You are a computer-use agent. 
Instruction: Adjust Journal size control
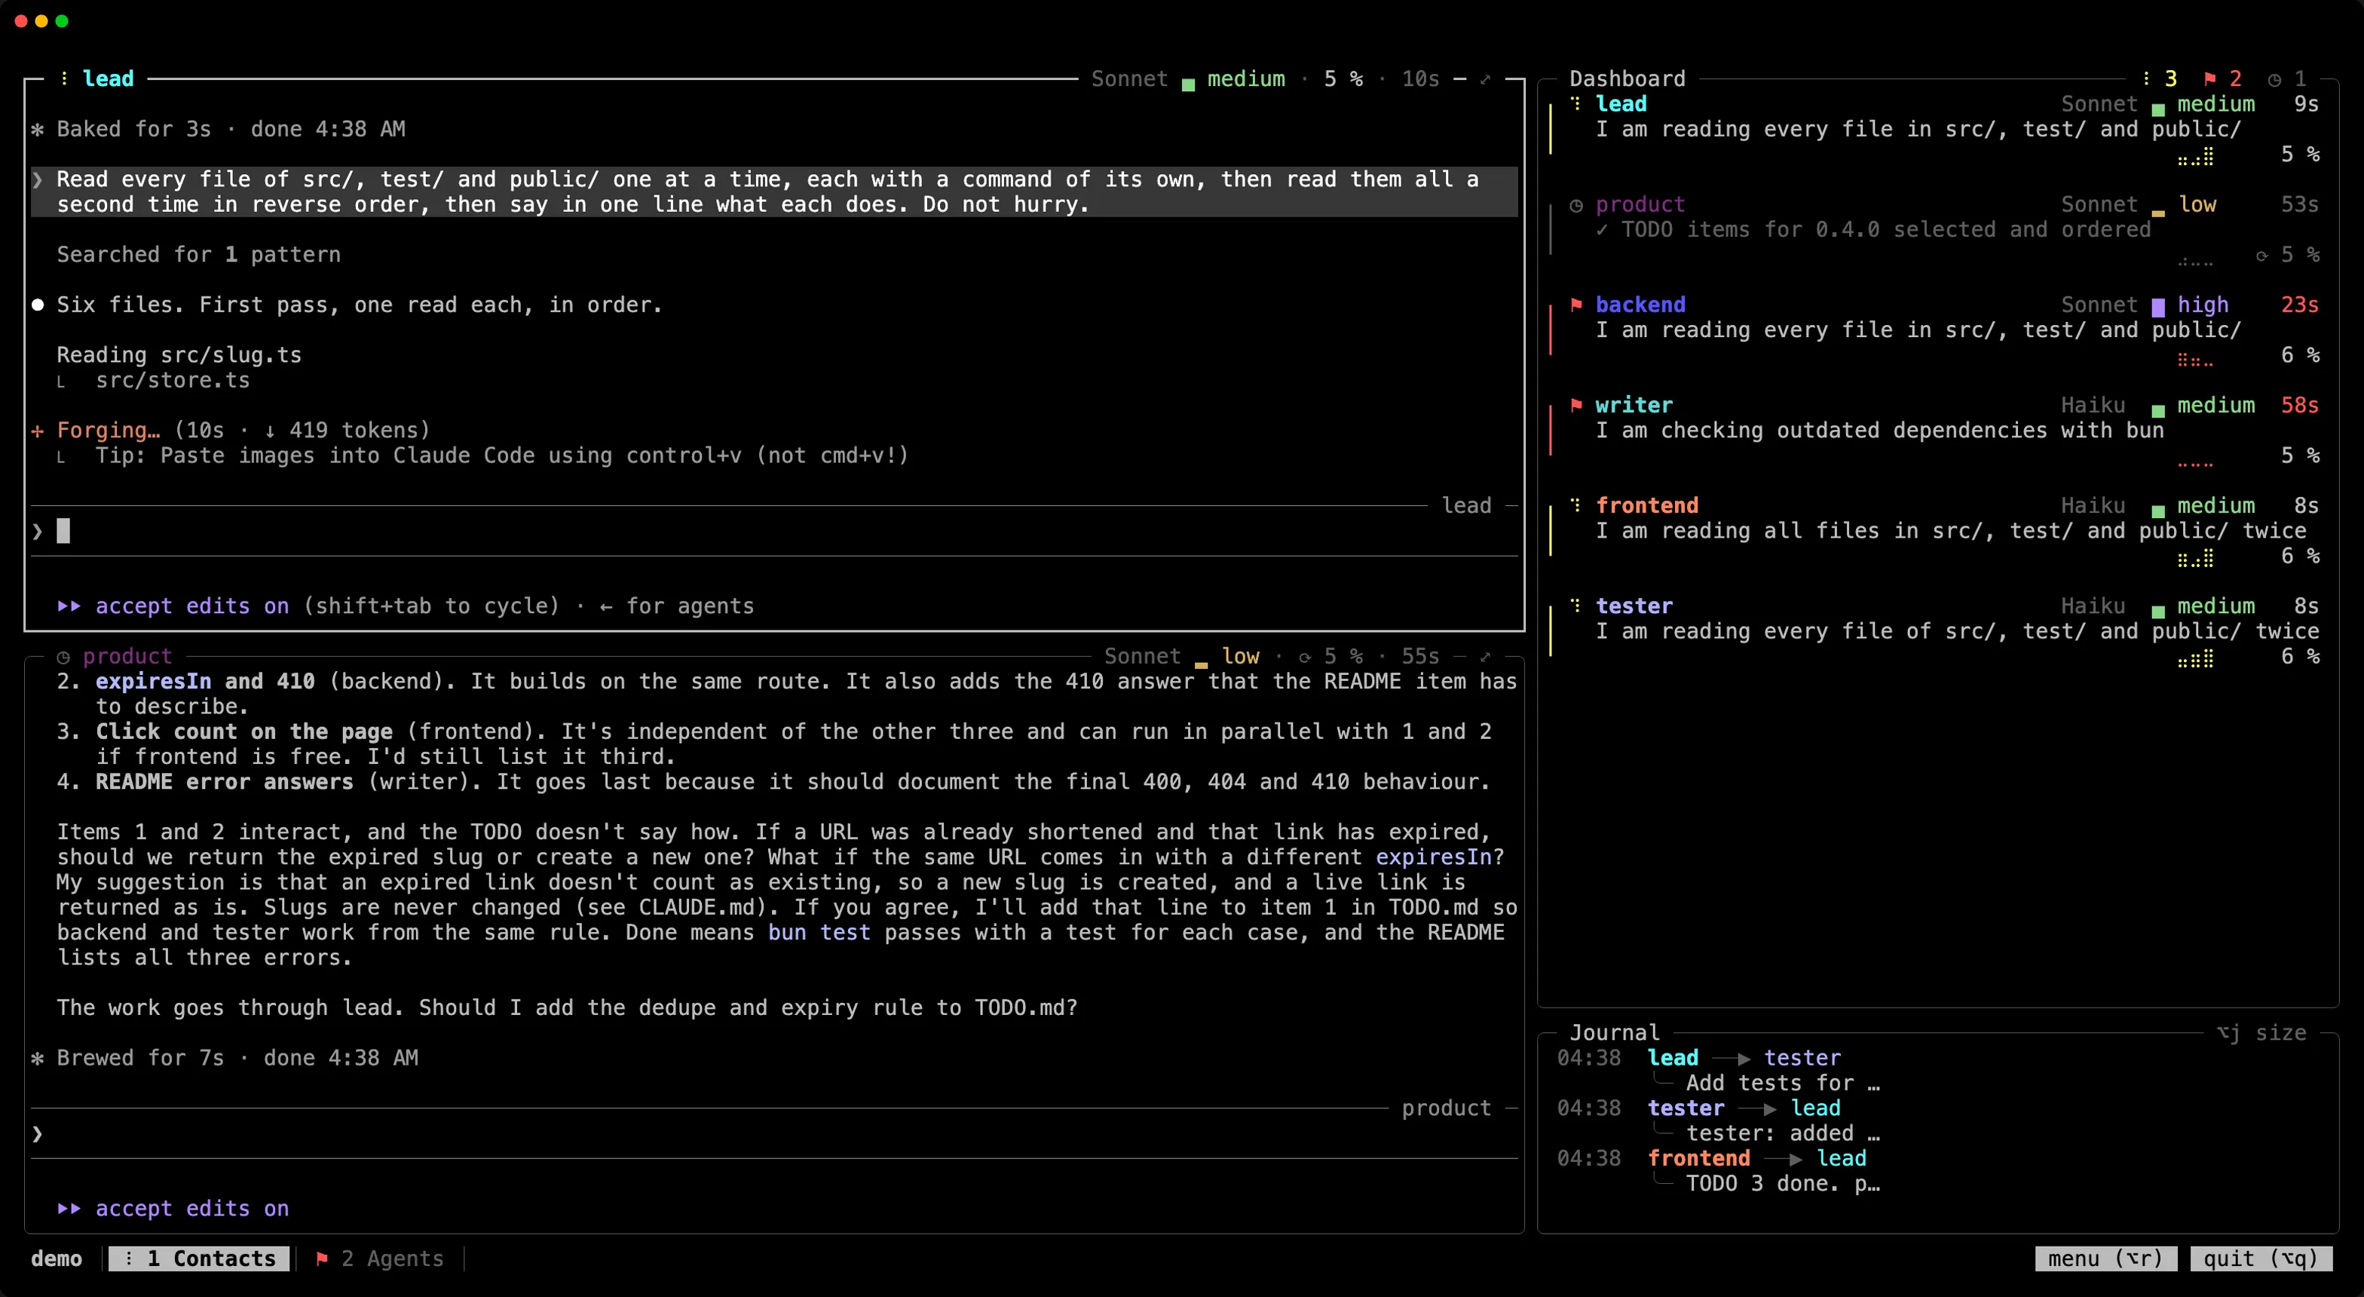tap(2262, 1032)
